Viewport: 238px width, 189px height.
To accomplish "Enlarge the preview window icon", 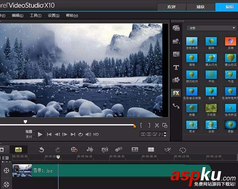I will (165, 125).
